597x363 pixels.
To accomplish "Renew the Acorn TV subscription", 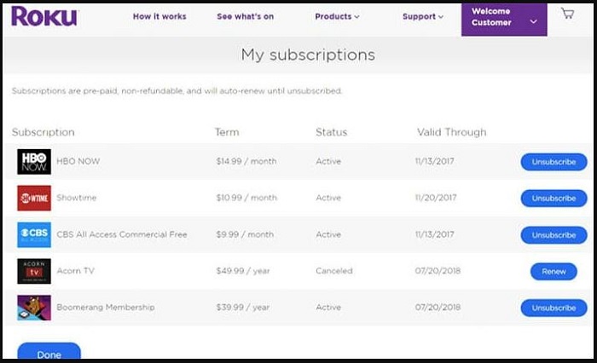I will [x=554, y=271].
